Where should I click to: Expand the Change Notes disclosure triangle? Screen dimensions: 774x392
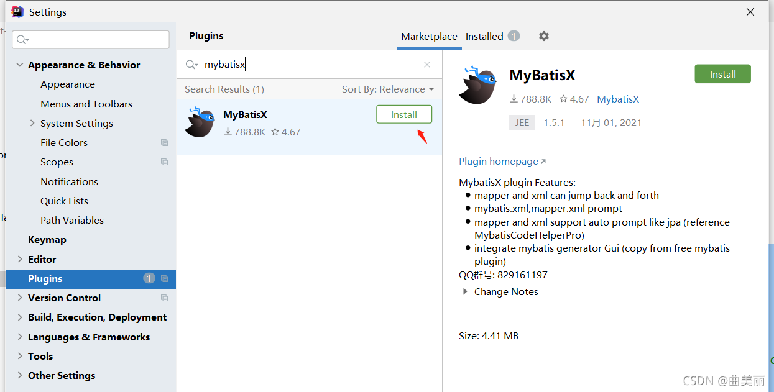464,291
